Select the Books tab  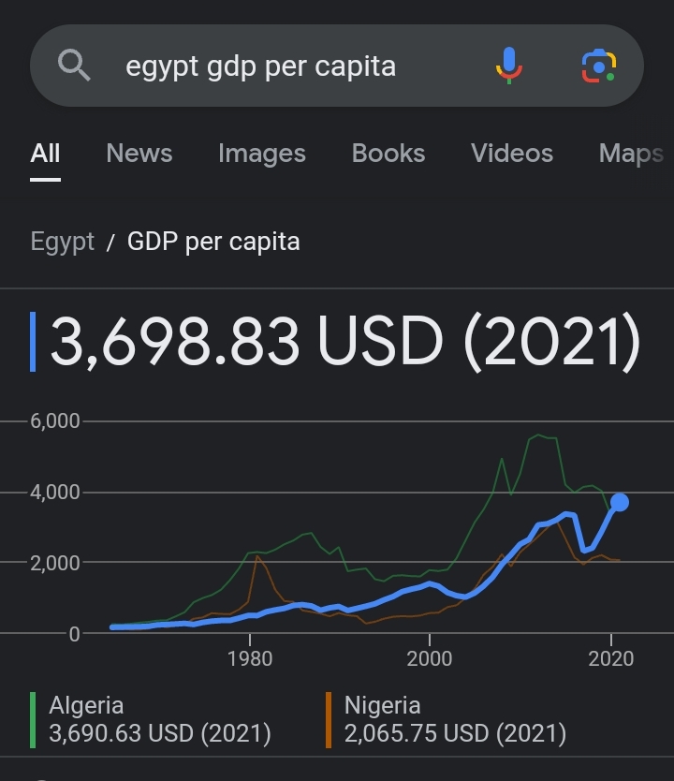388,153
